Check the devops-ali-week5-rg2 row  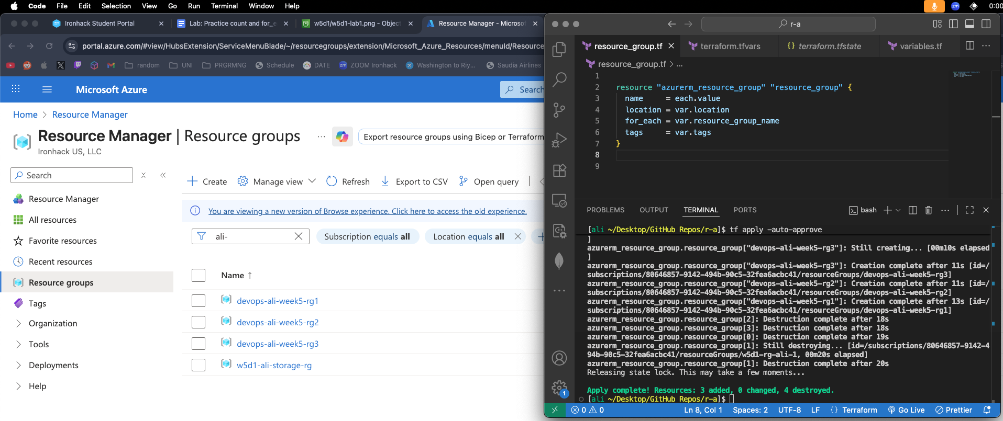click(x=199, y=322)
